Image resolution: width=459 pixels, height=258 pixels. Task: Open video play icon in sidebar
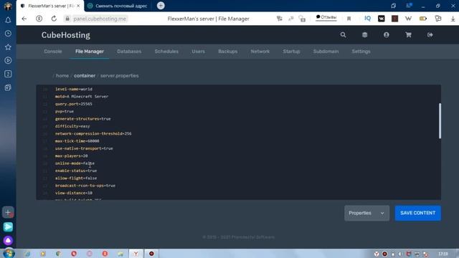(8, 60)
